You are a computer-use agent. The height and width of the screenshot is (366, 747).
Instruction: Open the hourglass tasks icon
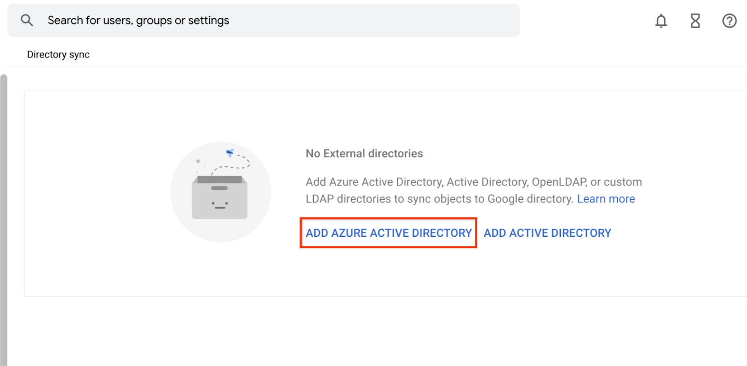click(x=695, y=21)
